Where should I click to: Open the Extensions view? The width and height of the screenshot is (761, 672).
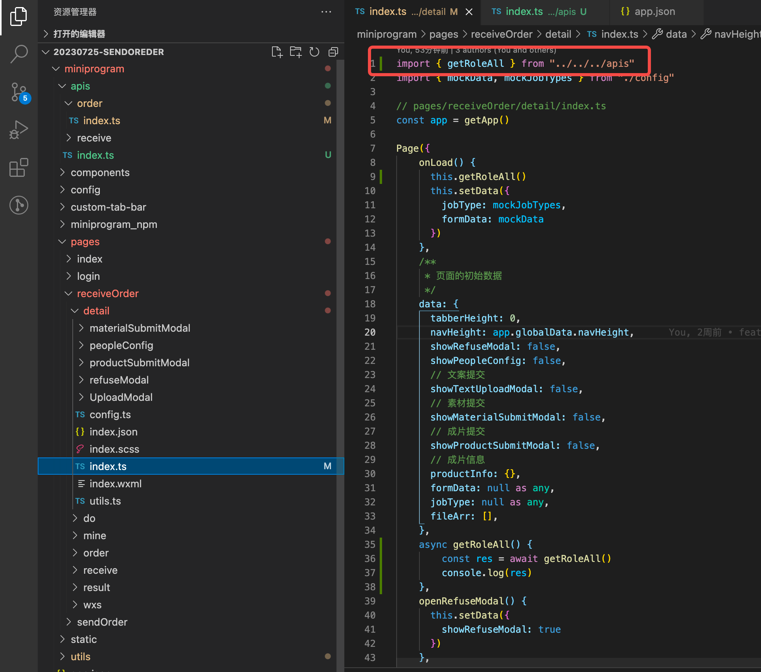pos(18,168)
